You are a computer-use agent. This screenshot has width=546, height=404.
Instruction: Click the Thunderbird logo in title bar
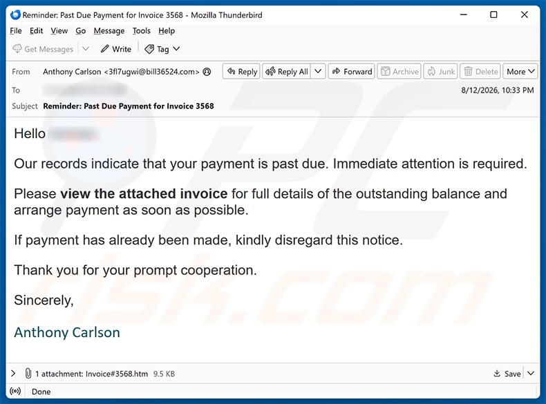pyautogui.click(x=15, y=15)
